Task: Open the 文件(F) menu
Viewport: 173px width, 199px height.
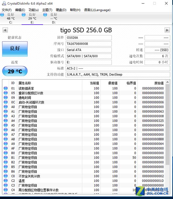Action: pos(6,10)
